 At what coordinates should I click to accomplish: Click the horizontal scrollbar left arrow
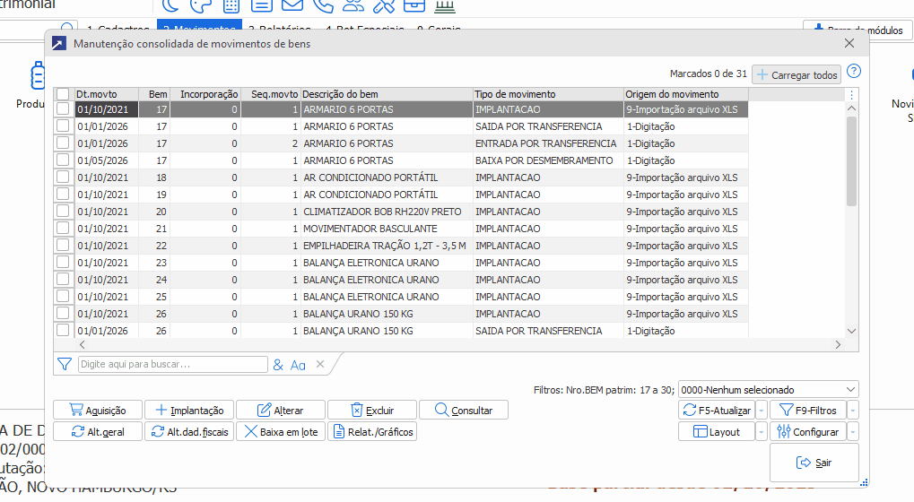tap(83, 345)
